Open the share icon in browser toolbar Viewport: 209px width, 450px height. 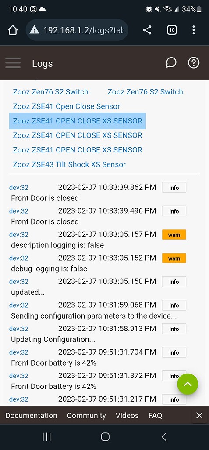tap(147, 30)
